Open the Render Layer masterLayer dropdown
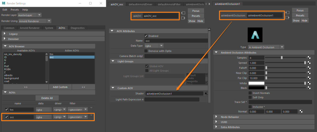317x132 pixels. [29, 15]
